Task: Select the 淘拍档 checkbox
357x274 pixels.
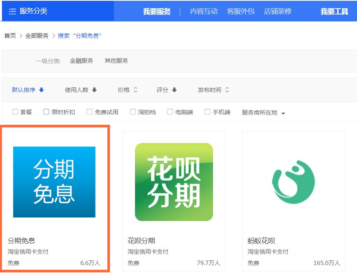Action: [133, 111]
